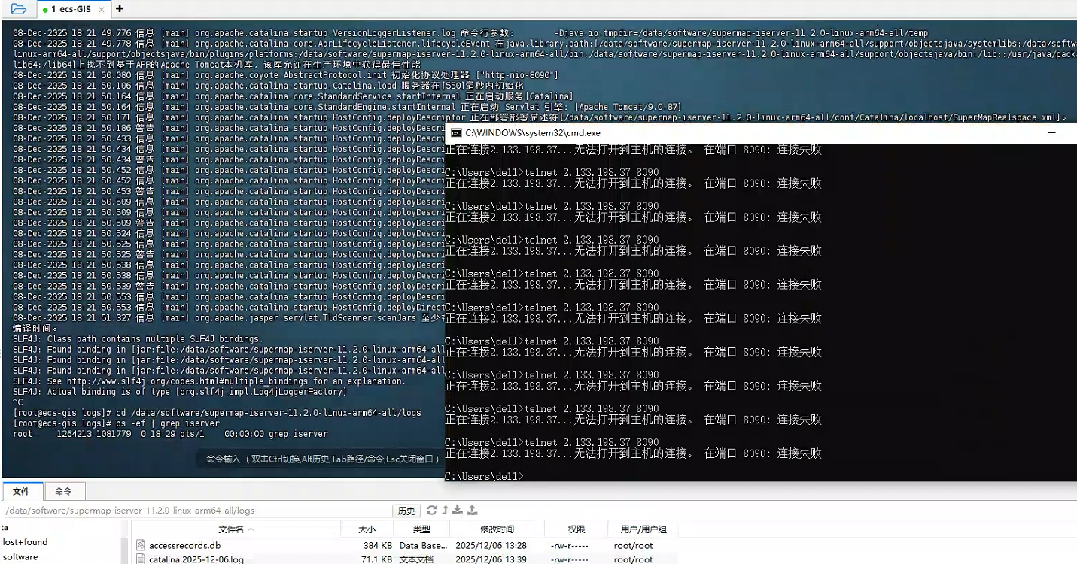The width and height of the screenshot is (1077, 564).
Task: Close the ecs-GIS session tab
Action: (x=101, y=9)
